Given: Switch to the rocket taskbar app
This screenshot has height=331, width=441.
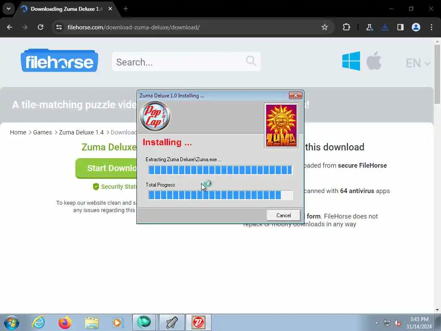Looking at the screenshot, I should (x=171, y=322).
